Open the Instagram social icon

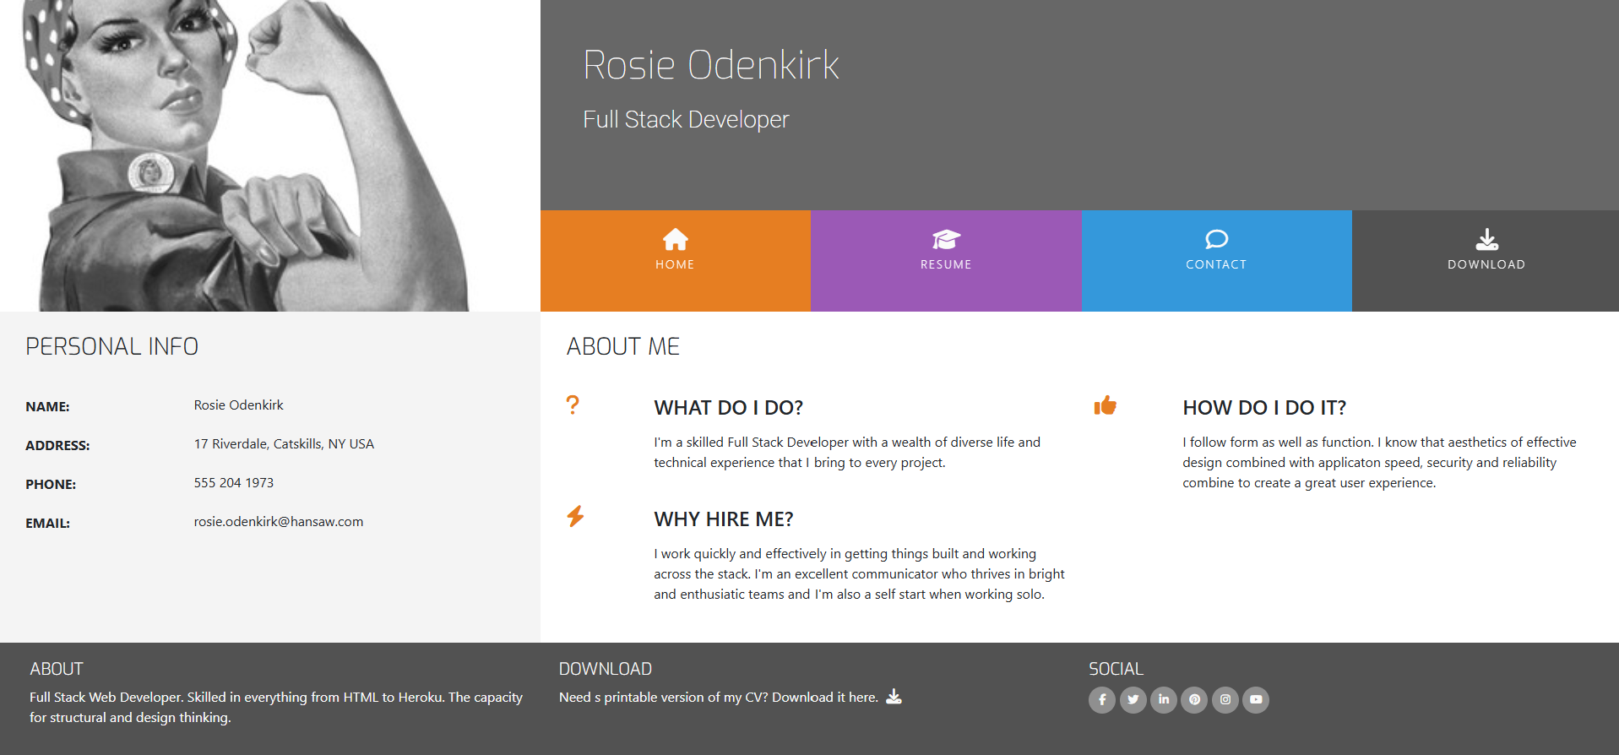pos(1225,699)
